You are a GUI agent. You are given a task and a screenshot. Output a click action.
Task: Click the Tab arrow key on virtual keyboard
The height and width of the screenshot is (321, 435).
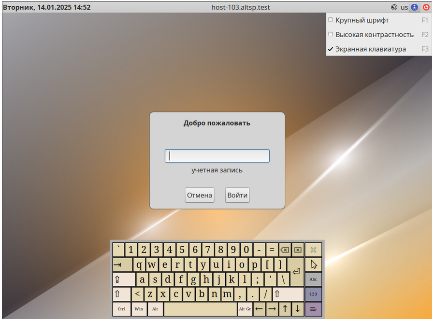pos(122,265)
